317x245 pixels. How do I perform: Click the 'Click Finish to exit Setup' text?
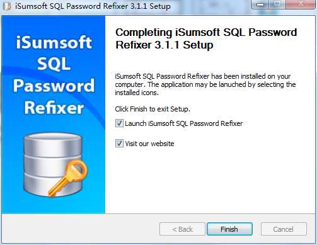pyautogui.click(x=153, y=109)
